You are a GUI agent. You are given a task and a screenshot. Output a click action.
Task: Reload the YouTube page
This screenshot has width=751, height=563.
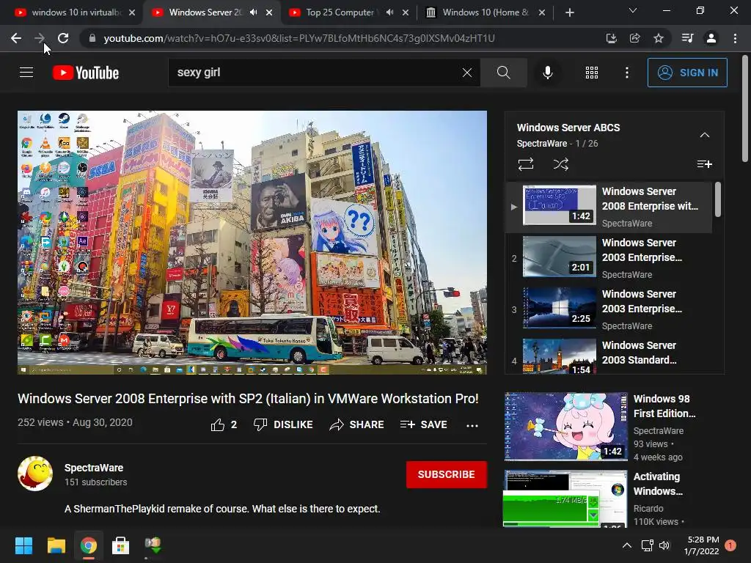click(x=63, y=38)
